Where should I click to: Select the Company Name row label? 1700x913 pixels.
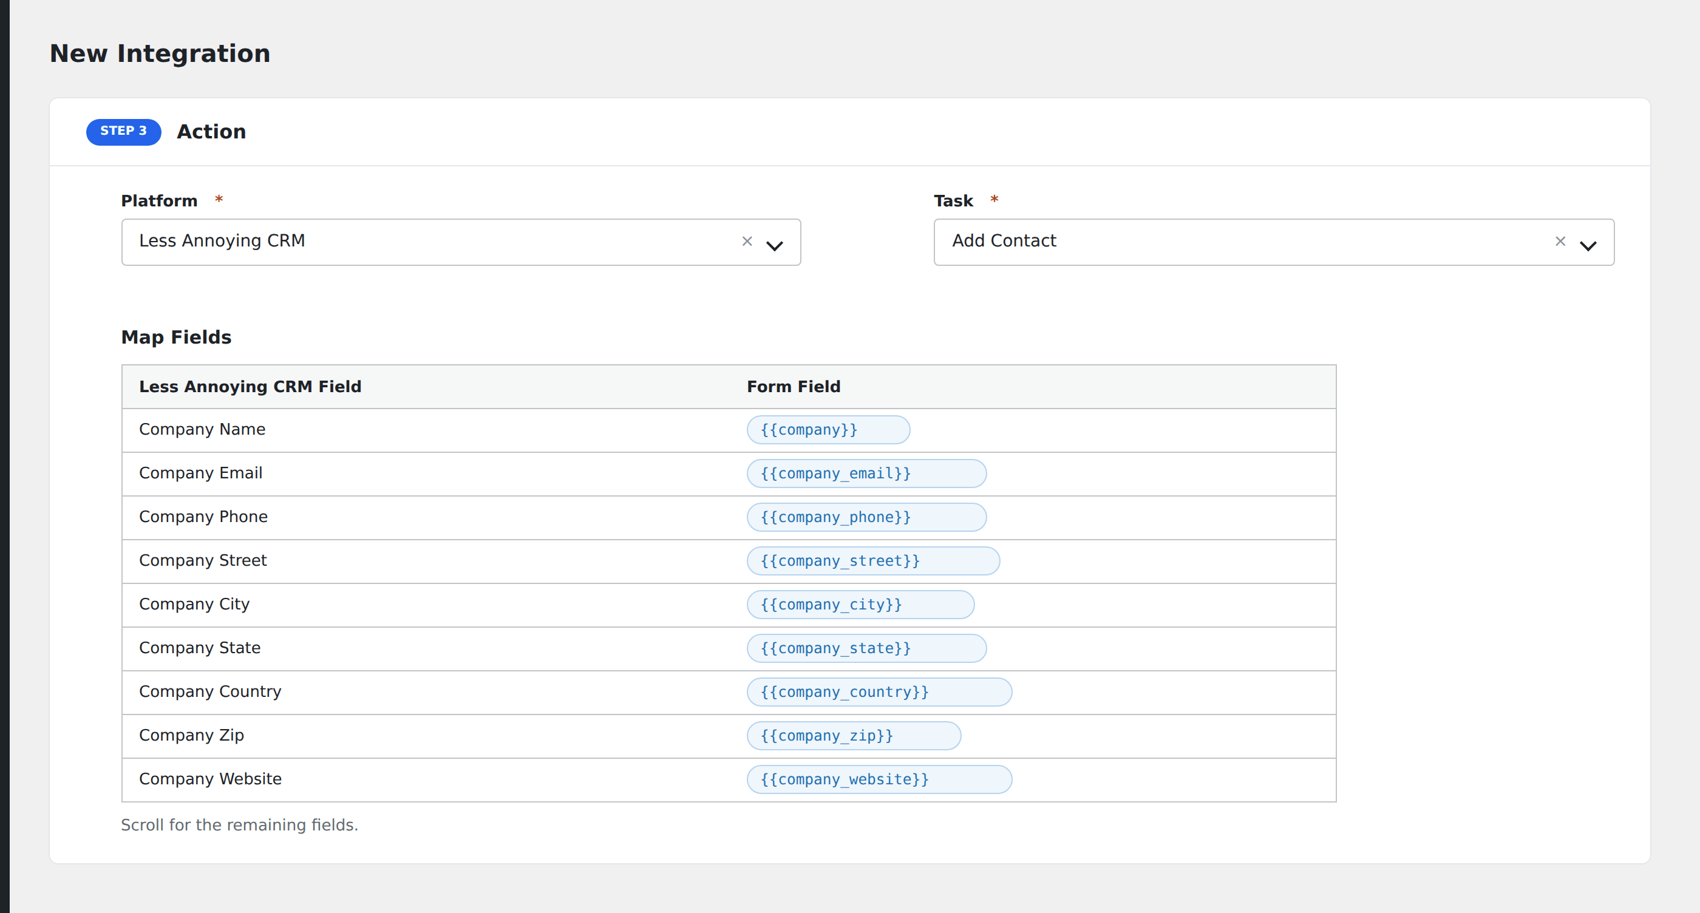[x=202, y=429]
